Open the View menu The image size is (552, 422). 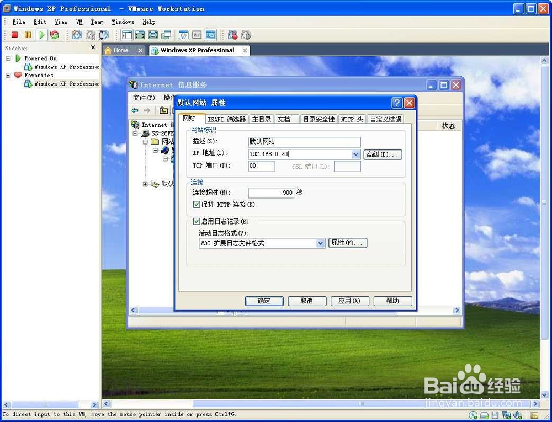(61, 22)
